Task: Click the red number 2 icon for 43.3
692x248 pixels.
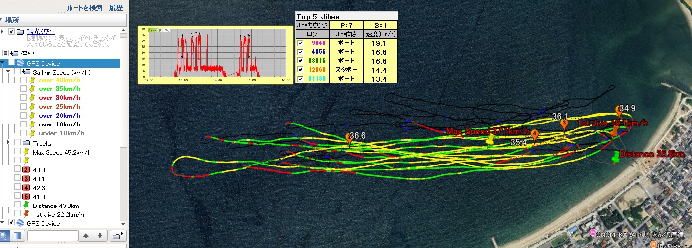Action: click(x=26, y=170)
